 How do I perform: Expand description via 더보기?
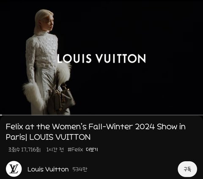tap(92, 149)
